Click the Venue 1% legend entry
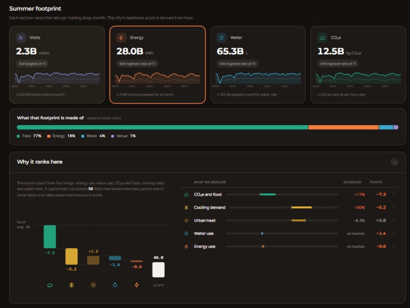410x308 pixels. 124,136
